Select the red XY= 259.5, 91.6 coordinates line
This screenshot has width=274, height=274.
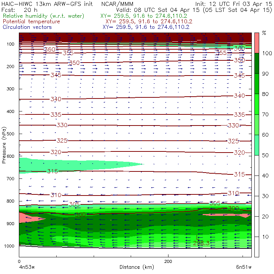point(149,21)
